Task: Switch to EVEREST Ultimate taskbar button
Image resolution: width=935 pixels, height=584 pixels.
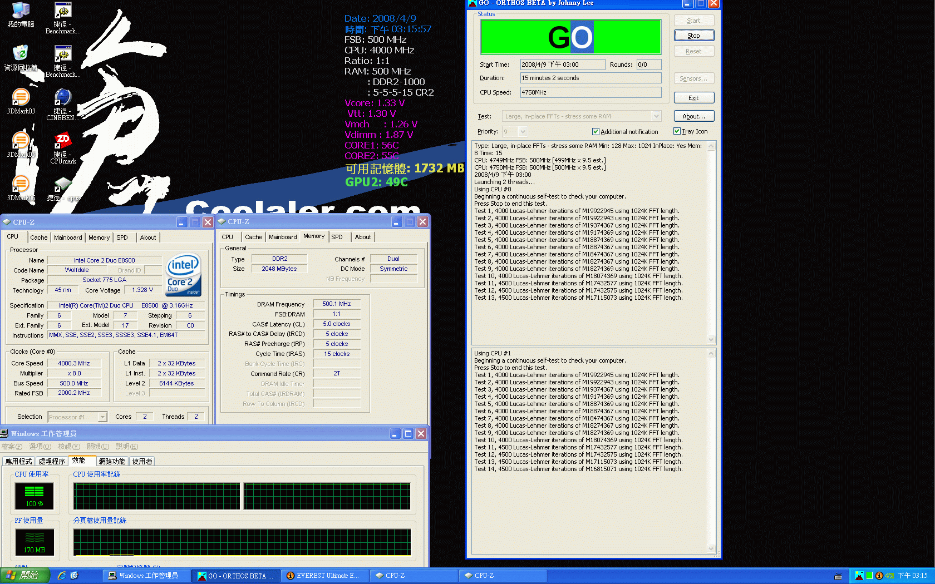Action: tap(325, 576)
